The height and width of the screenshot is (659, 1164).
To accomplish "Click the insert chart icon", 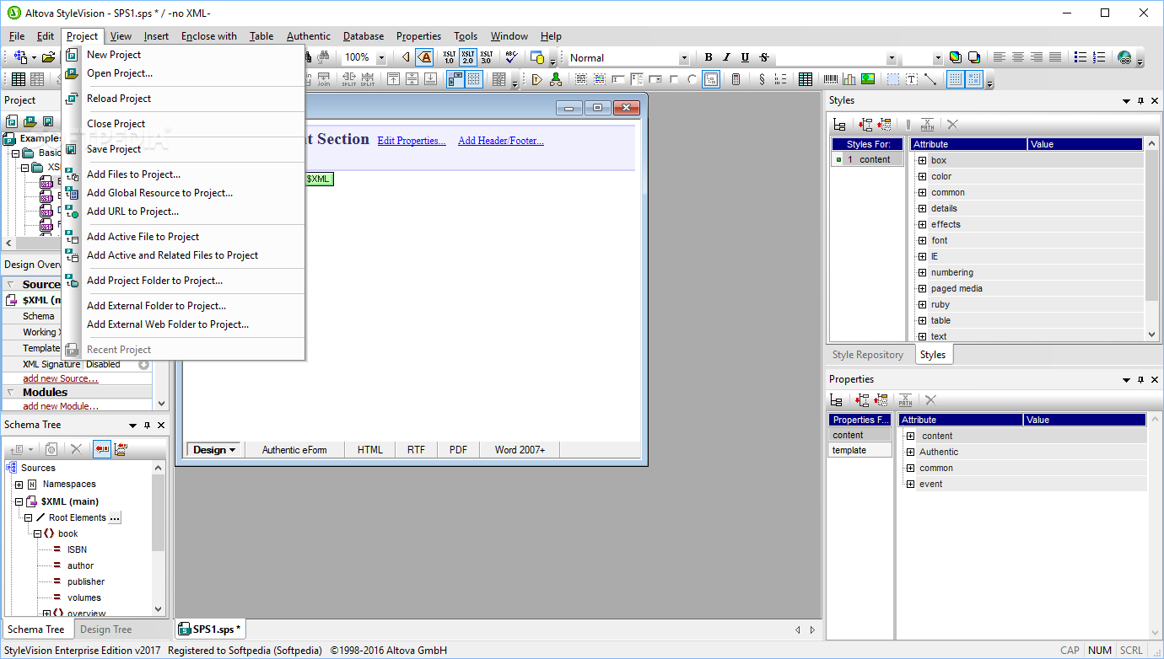I will [x=849, y=79].
